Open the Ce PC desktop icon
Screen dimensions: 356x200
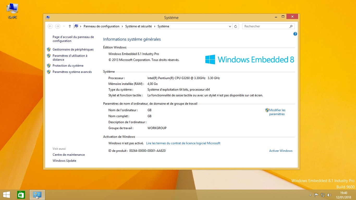pyautogui.click(x=13, y=11)
